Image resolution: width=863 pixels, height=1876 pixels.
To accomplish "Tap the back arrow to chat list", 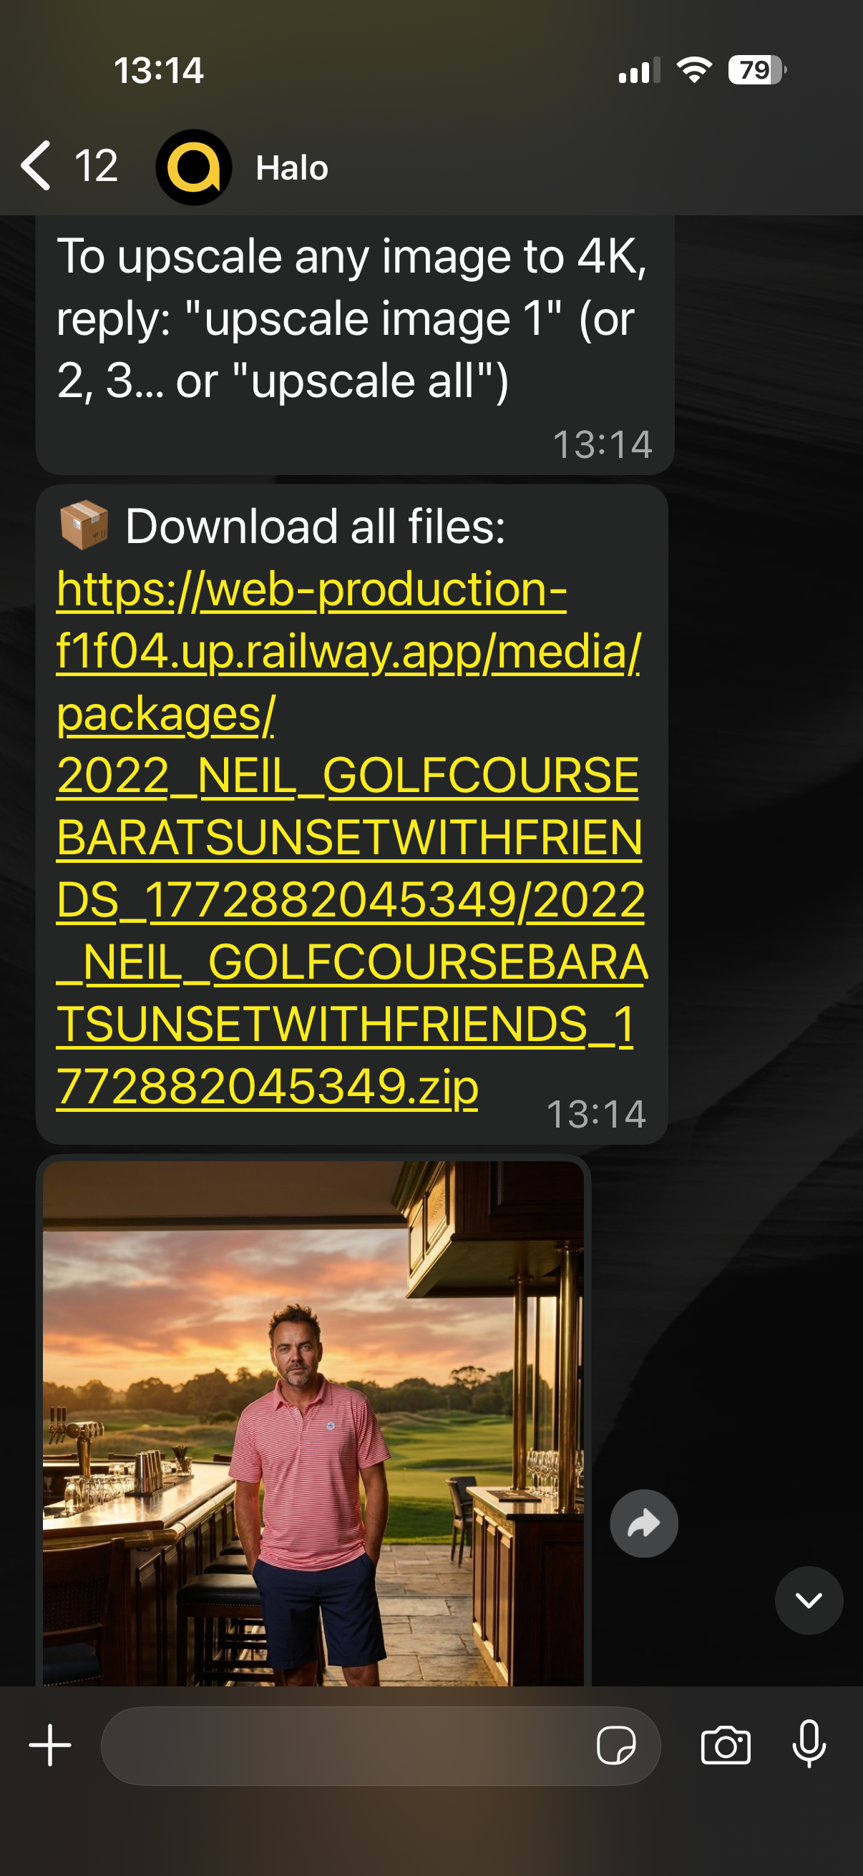I will pyautogui.click(x=36, y=166).
